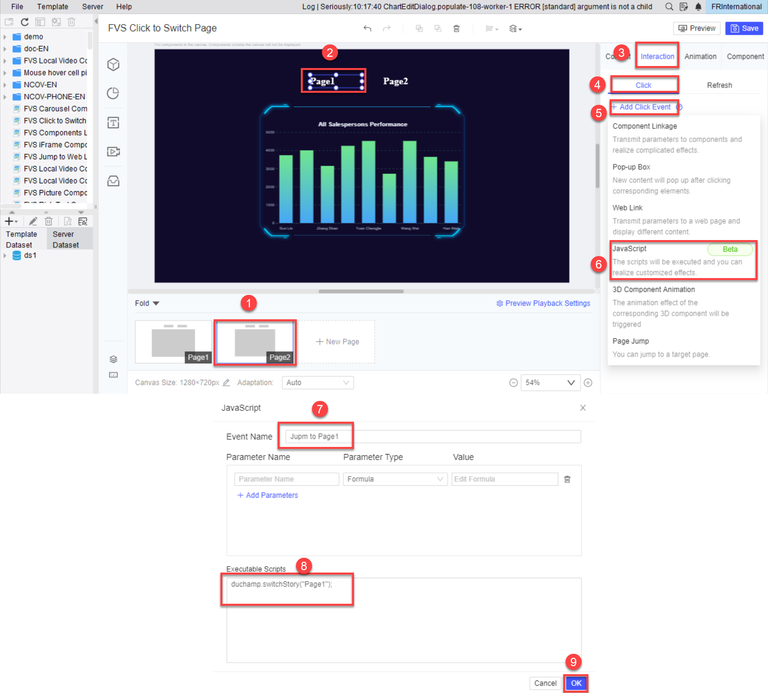Delete the selected template via trash icon

click(x=71, y=22)
